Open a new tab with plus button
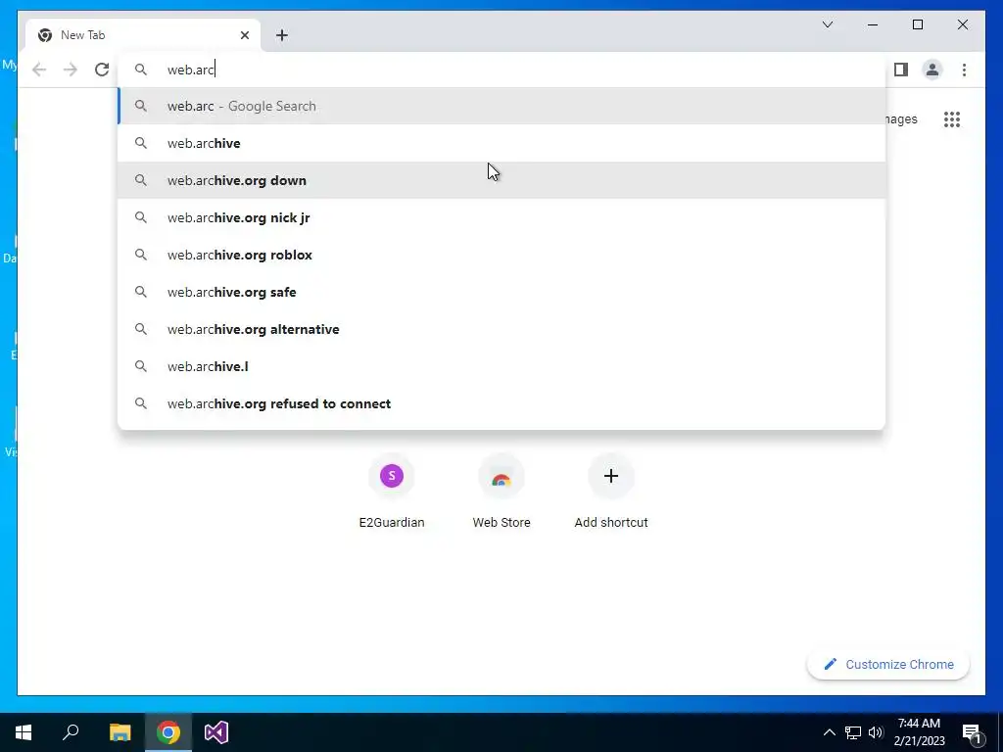The width and height of the screenshot is (1003, 752). point(282,35)
